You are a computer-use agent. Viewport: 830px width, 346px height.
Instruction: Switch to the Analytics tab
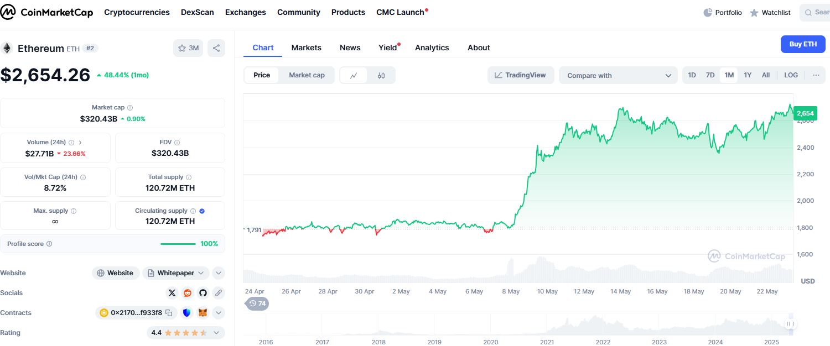[432, 48]
